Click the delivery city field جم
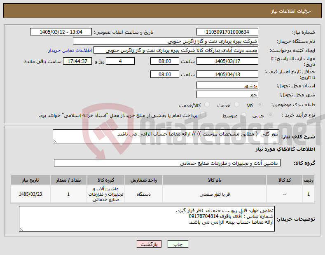 pyautogui.click(x=227, y=94)
